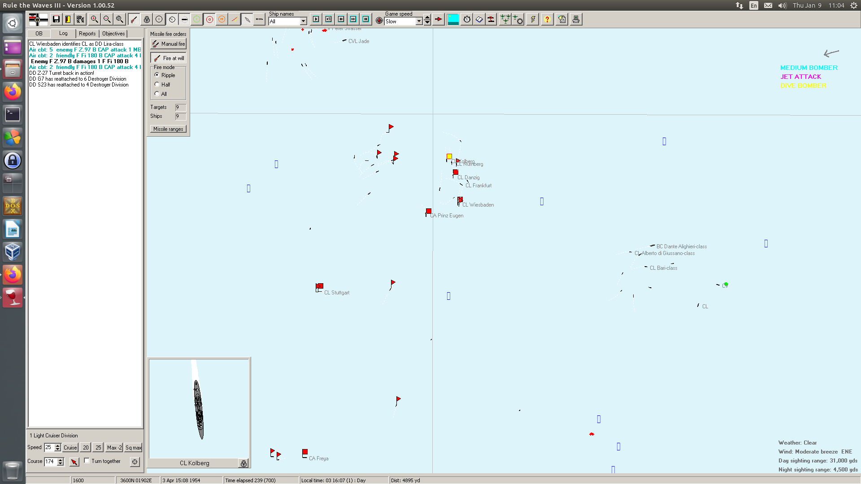Click the yellow exit door icon
Viewport: 861px width, 484px height.
coord(68,19)
